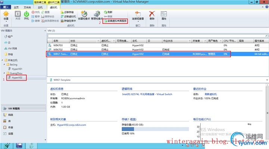Image resolution: width=269 pixels, height=149 pixels.
Task: Save VM state via 保存状态
Action: pos(48,16)
